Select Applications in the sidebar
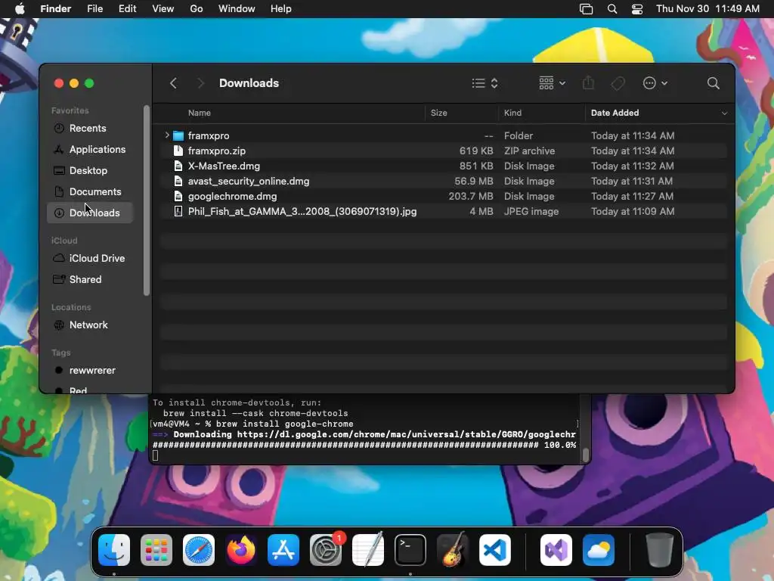 pos(90,149)
